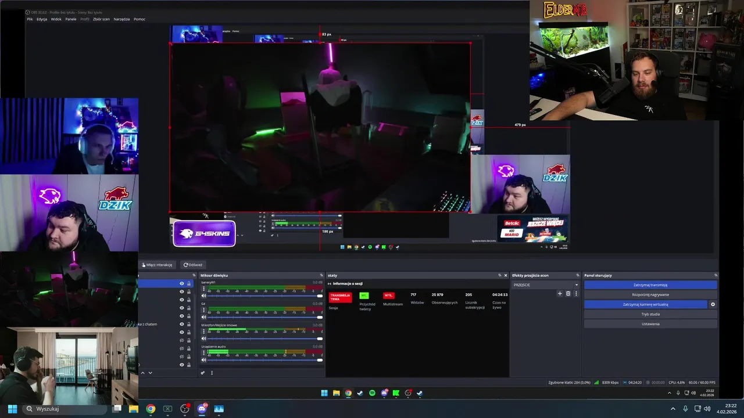Open the Zbiór scen menu
This screenshot has width=744, height=418.
click(101, 19)
